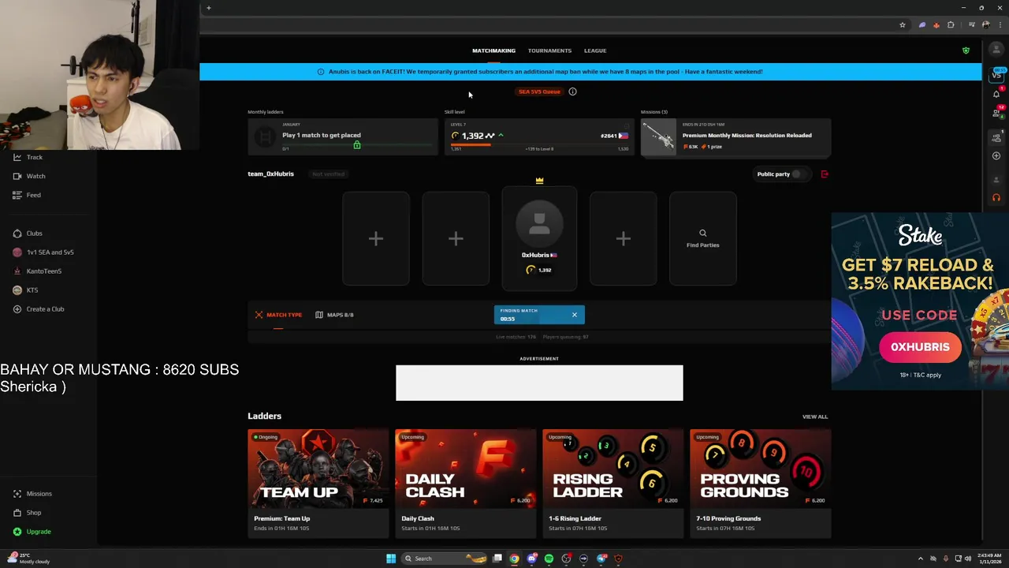Open the Maps 8/8 selection tab

[x=334, y=315]
